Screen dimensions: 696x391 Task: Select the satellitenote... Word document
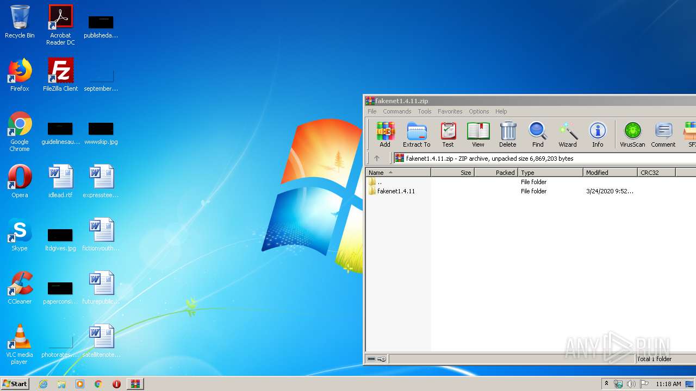(101, 341)
